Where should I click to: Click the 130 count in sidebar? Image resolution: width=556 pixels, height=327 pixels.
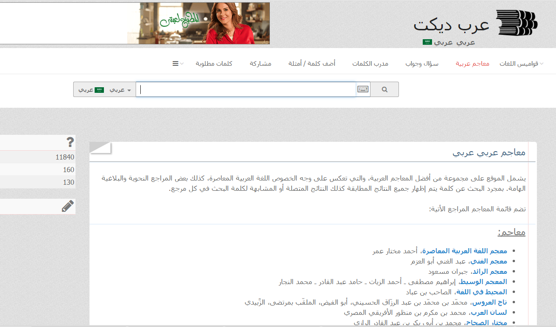69,182
